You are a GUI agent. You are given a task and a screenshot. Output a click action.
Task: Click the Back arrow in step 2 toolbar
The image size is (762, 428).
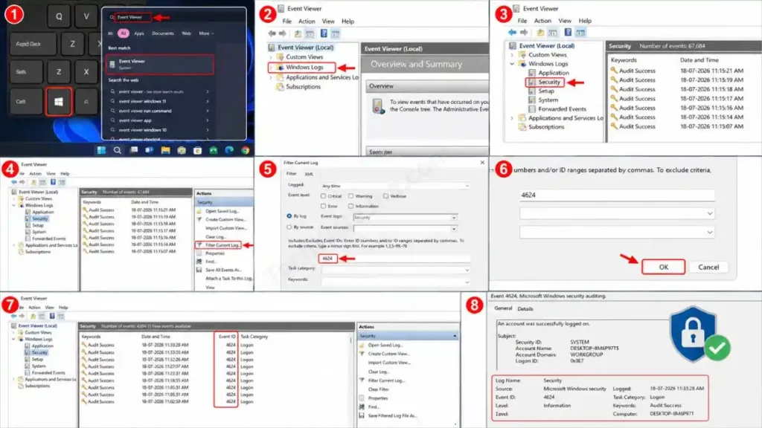272,33
